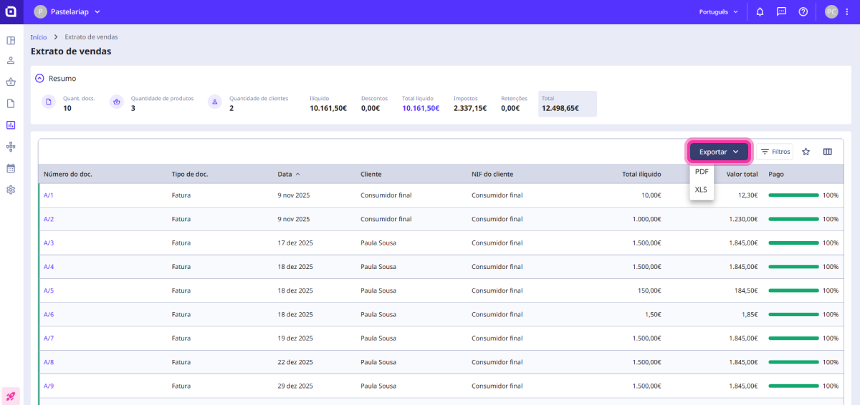Expand the Exportar dropdown button

[719, 152]
